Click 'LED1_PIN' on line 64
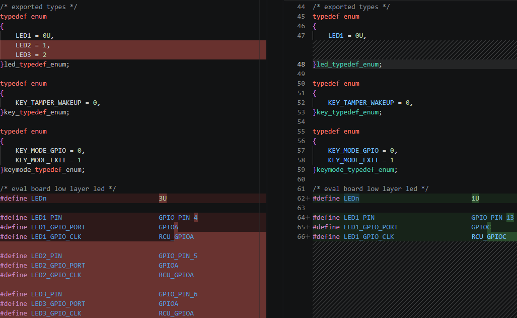The image size is (517, 318). tap(359, 218)
